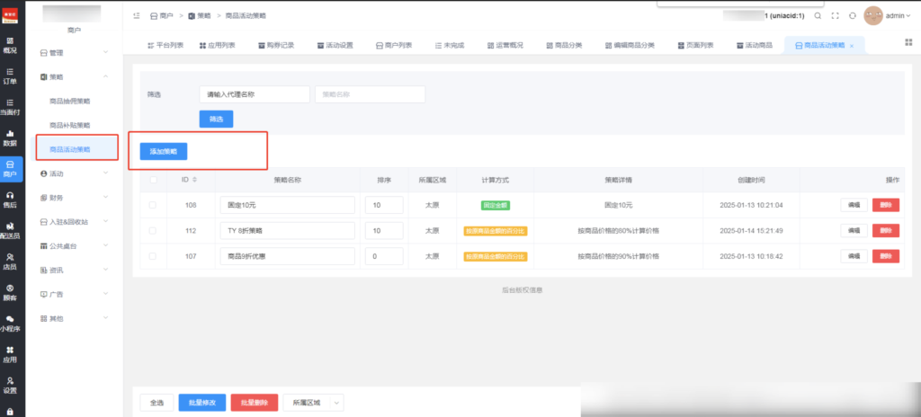921x417 pixels.
Task: Switch to the 购券记录 tab
Action: (x=276, y=45)
